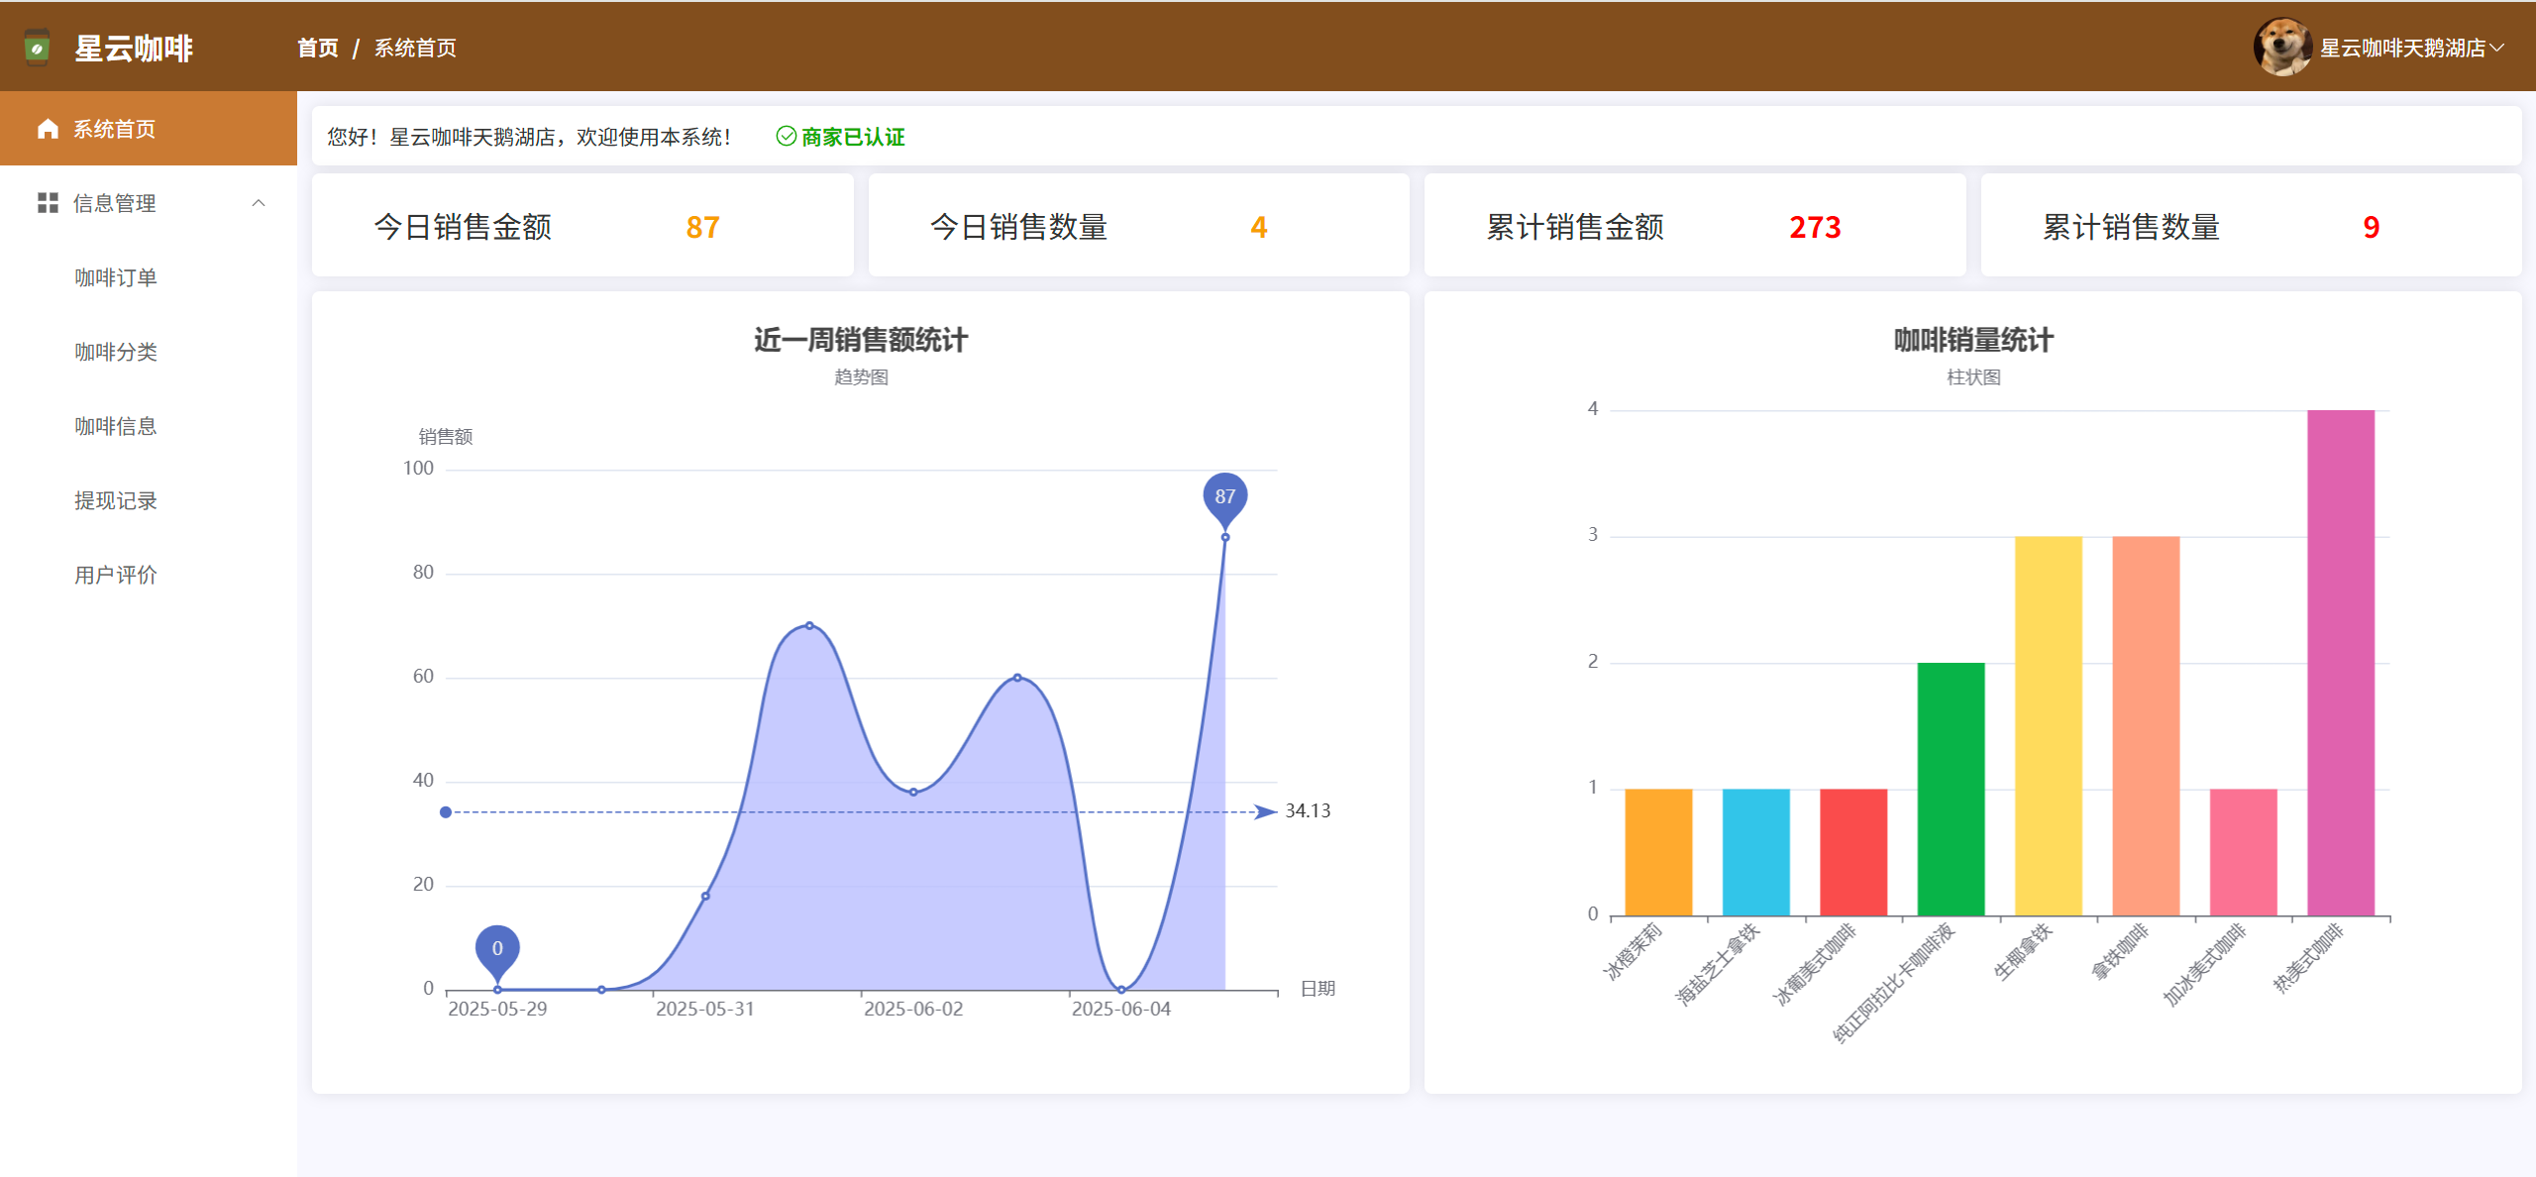Open 咖啡订单 in the sidebar
2536x1177 pixels.
point(116,277)
